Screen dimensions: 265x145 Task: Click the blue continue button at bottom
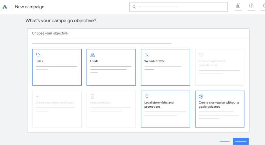pos(241,141)
